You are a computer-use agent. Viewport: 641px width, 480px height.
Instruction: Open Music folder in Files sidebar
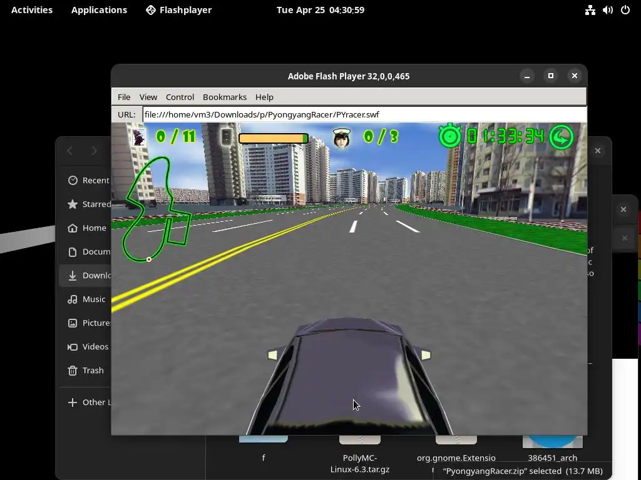click(x=86, y=299)
